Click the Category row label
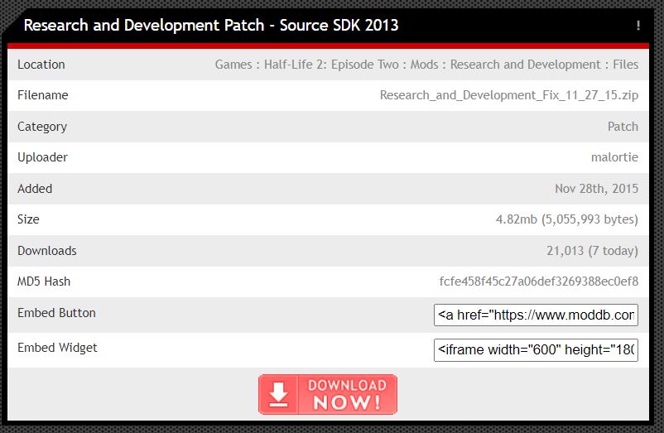 [x=42, y=127]
